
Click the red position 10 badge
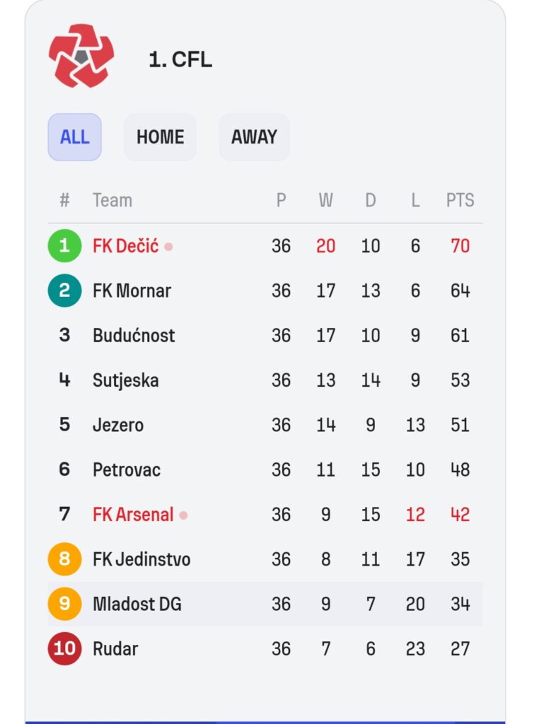(64, 648)
